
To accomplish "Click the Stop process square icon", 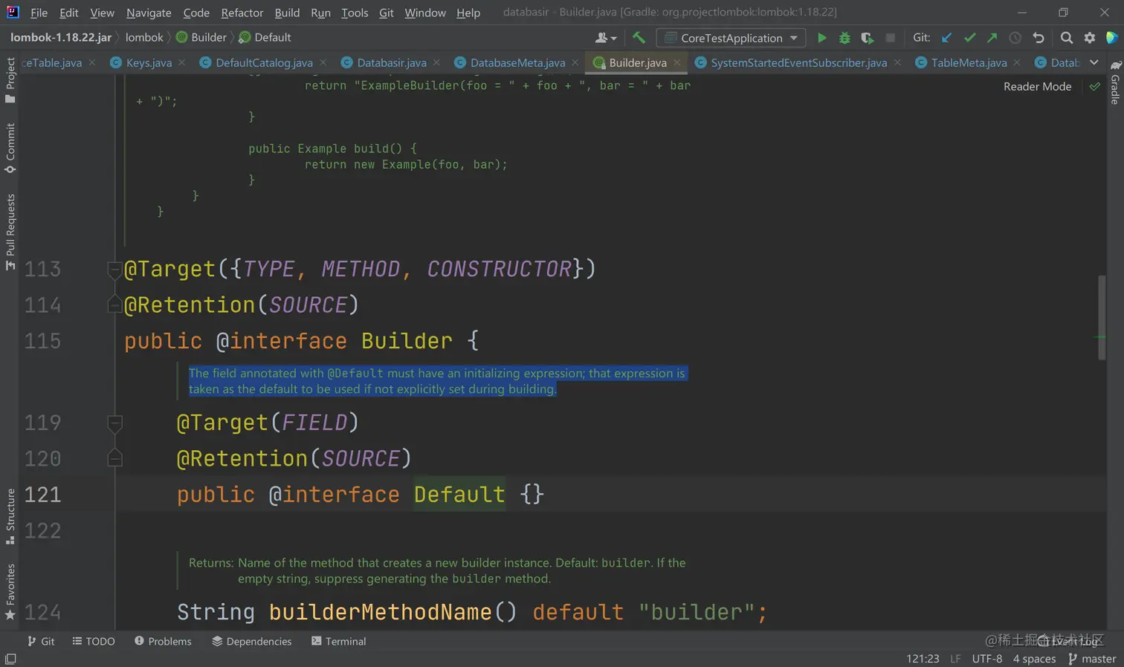I will (x=890, y=38).
